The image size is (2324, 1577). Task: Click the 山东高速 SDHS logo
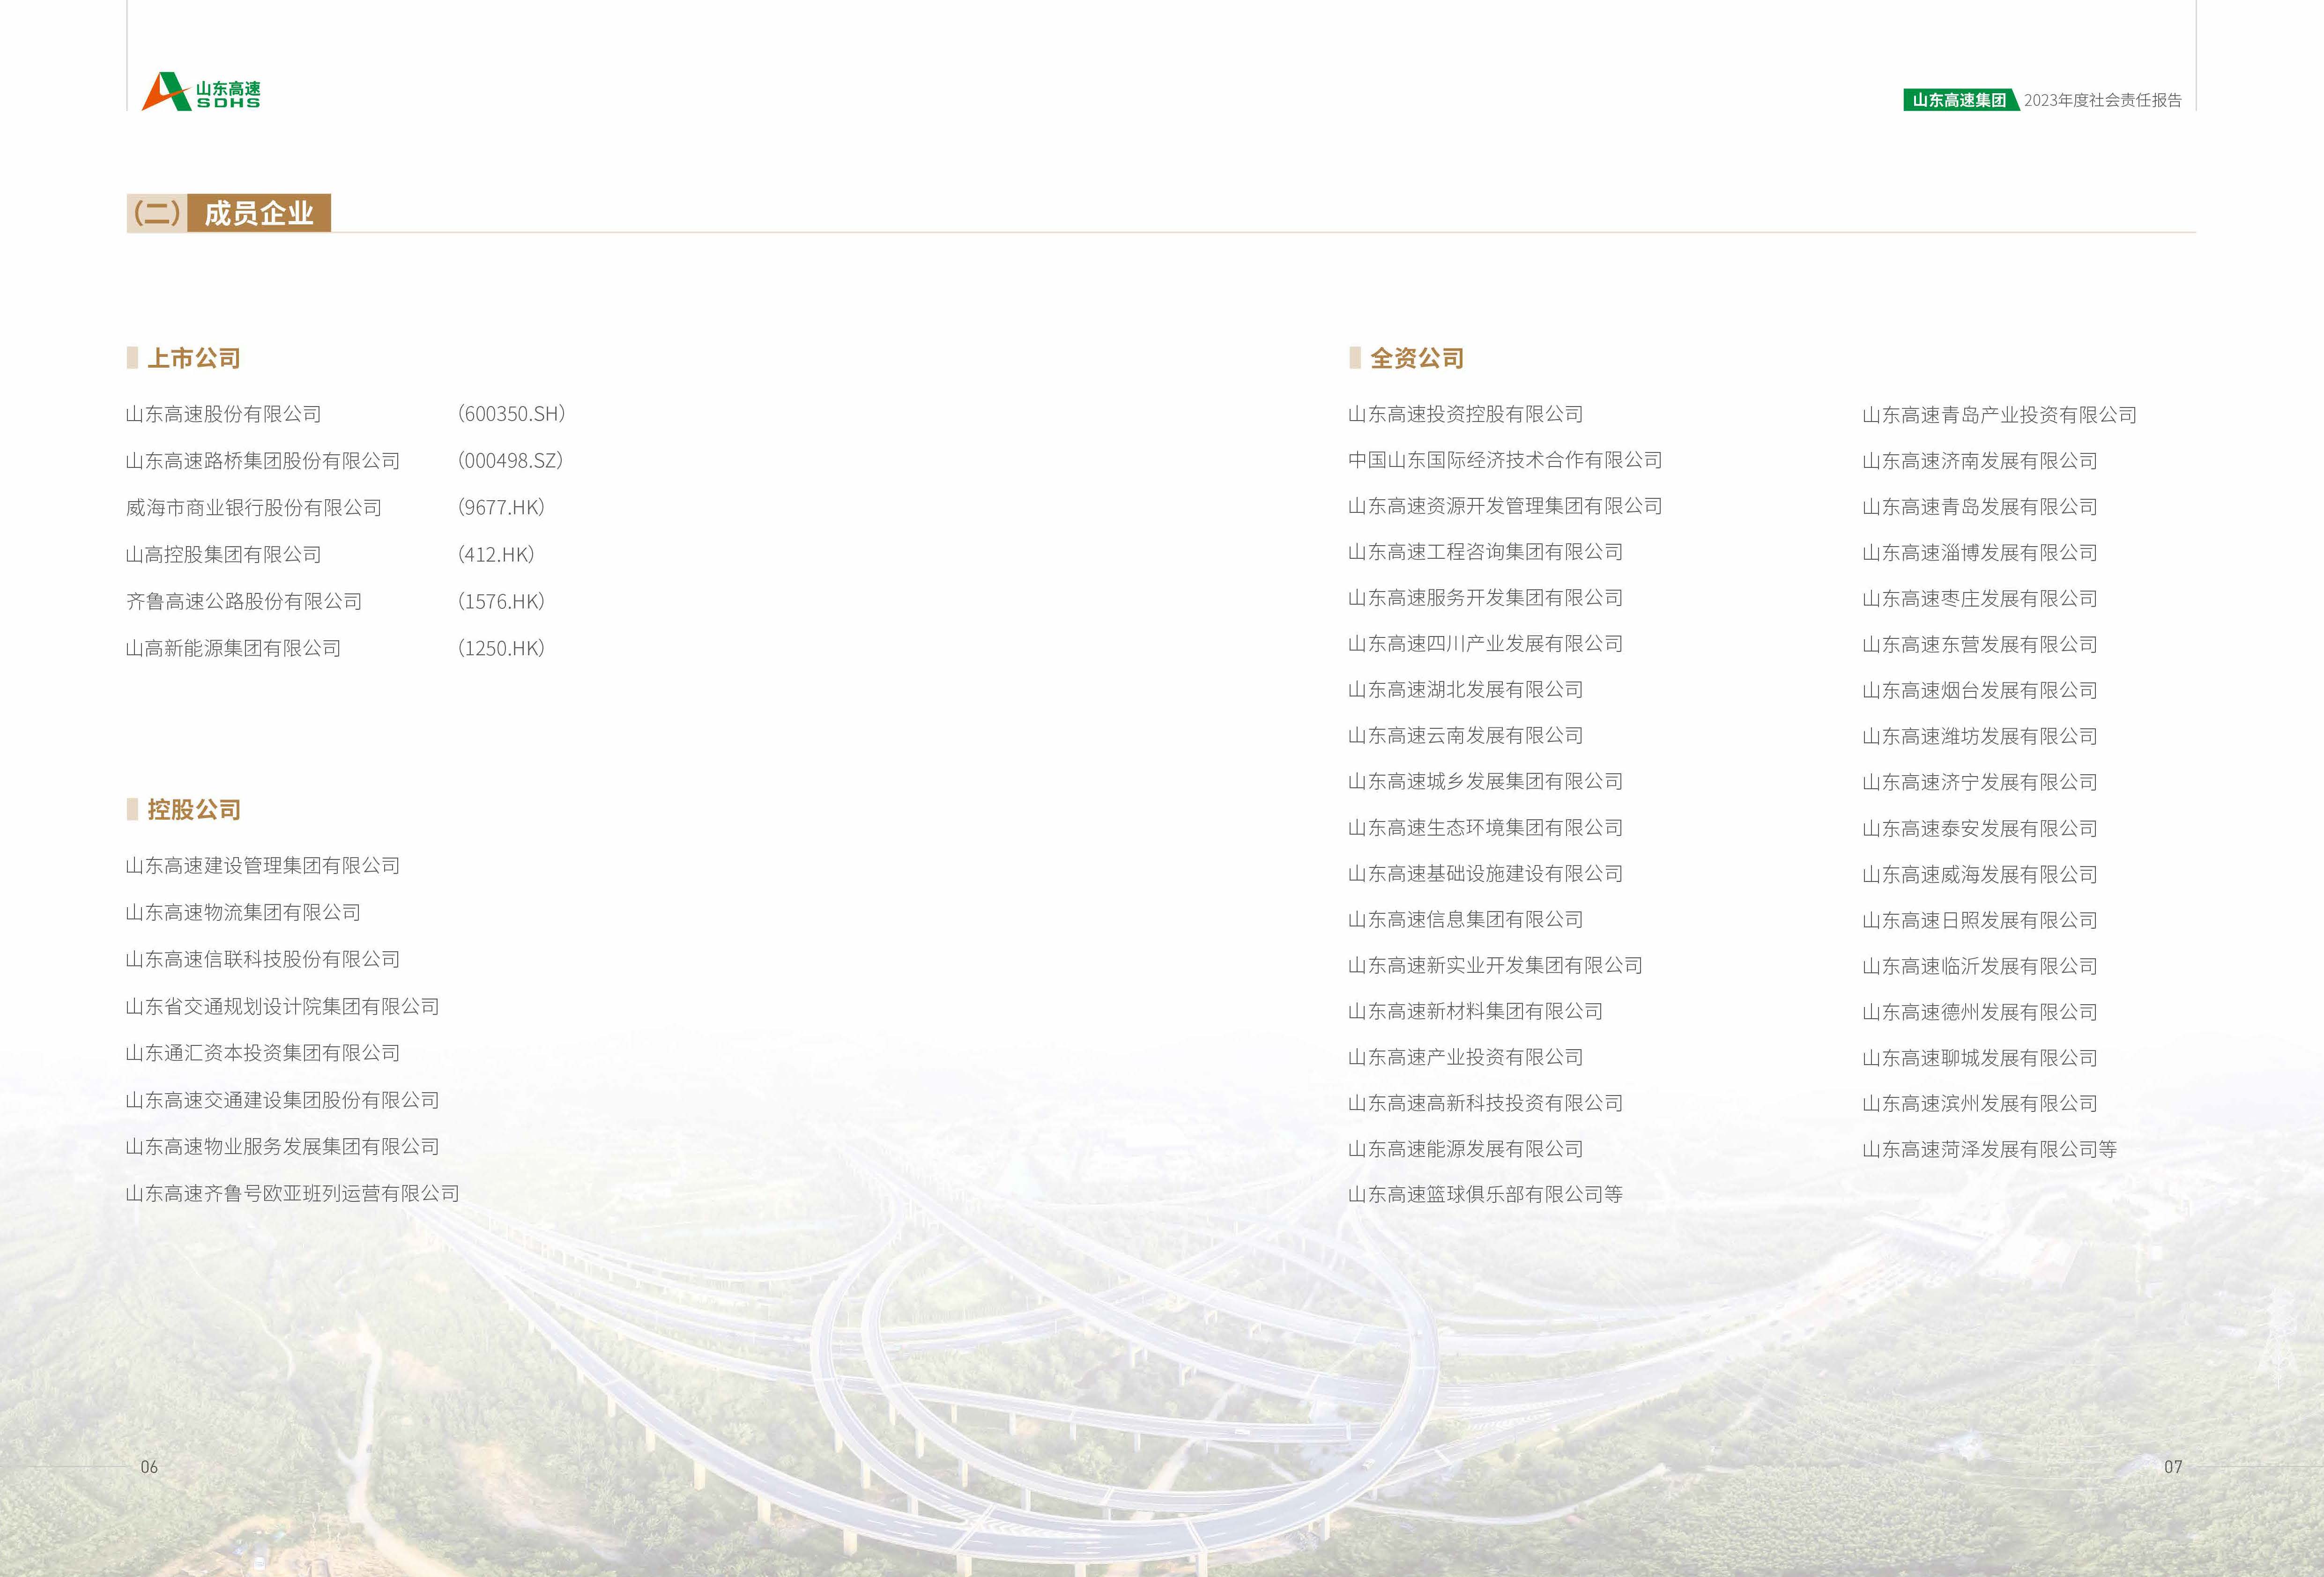pos(201,91)
